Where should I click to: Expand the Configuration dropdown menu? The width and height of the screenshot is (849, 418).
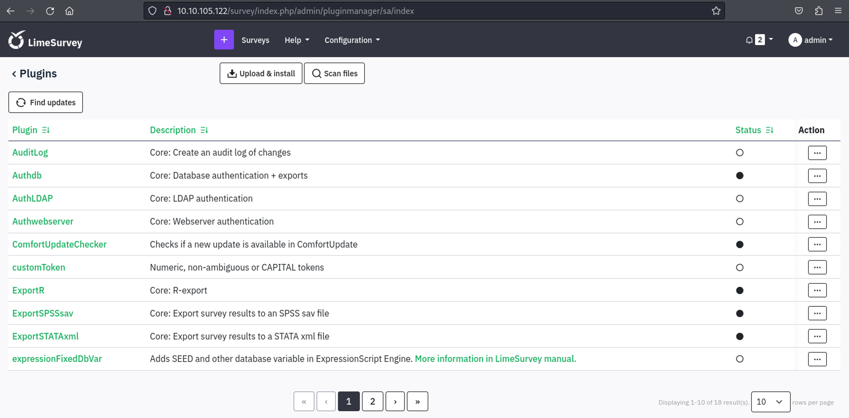click(x=352, y=40)
